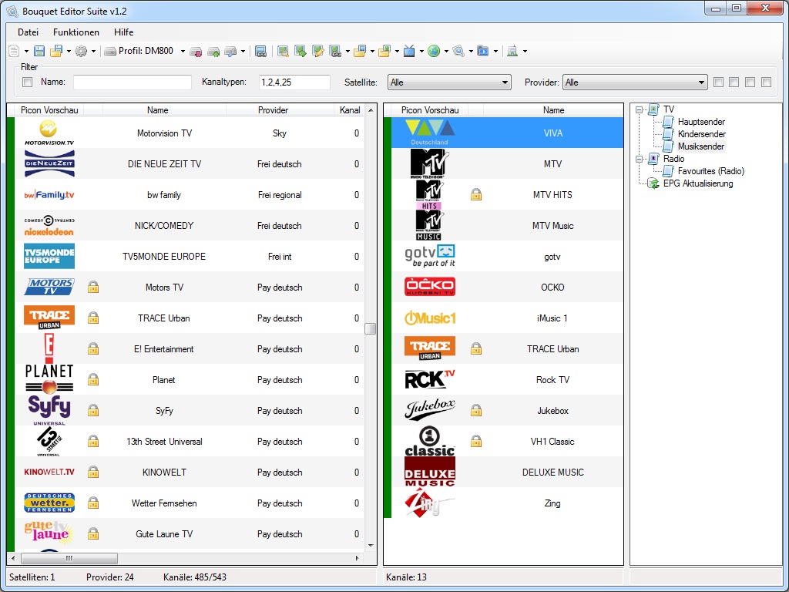
Task: Click the picon image search toolbar icon
Action: tap(284, 51)
